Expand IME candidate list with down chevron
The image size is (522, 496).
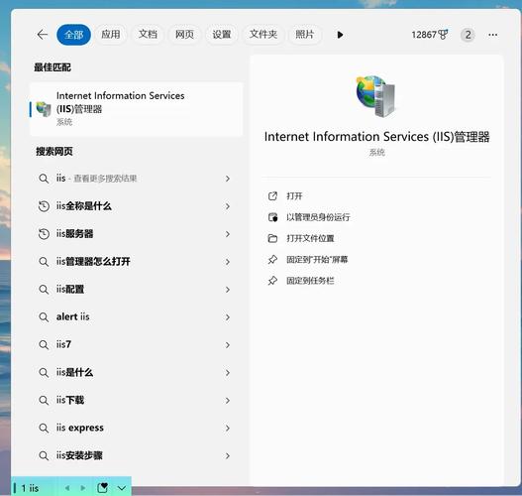122,488
